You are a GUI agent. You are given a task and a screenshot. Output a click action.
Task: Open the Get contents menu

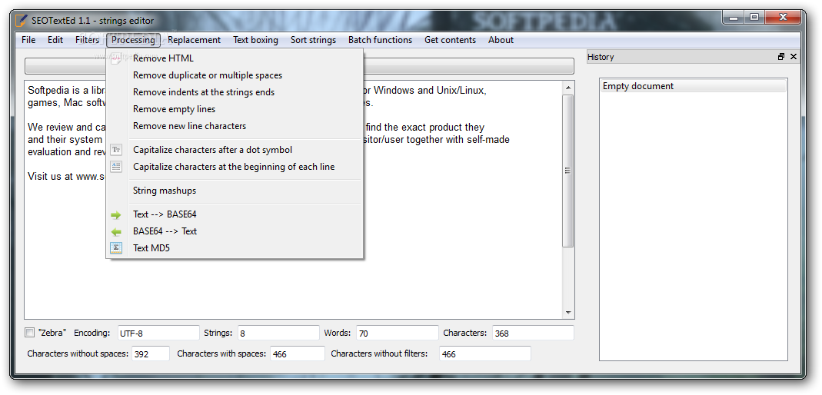(451, 40)
